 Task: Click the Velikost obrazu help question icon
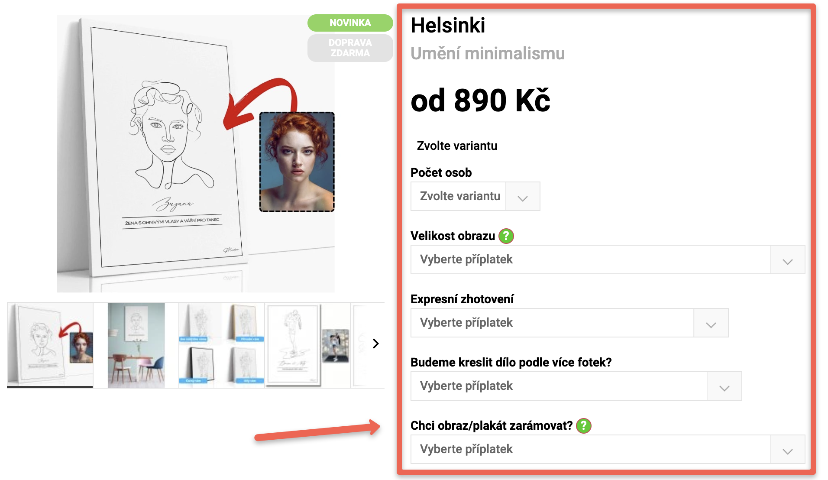pyautogui.click(x=506, y=236)
